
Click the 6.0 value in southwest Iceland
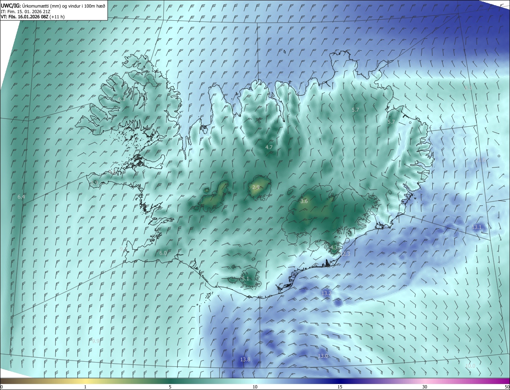pyautogui.click(x=163, y=253)
